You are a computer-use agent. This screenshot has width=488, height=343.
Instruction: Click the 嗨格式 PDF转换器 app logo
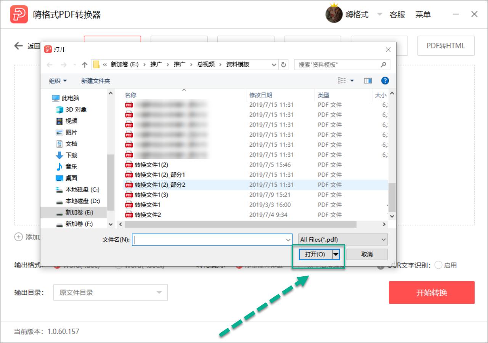[x=19, y=14]
